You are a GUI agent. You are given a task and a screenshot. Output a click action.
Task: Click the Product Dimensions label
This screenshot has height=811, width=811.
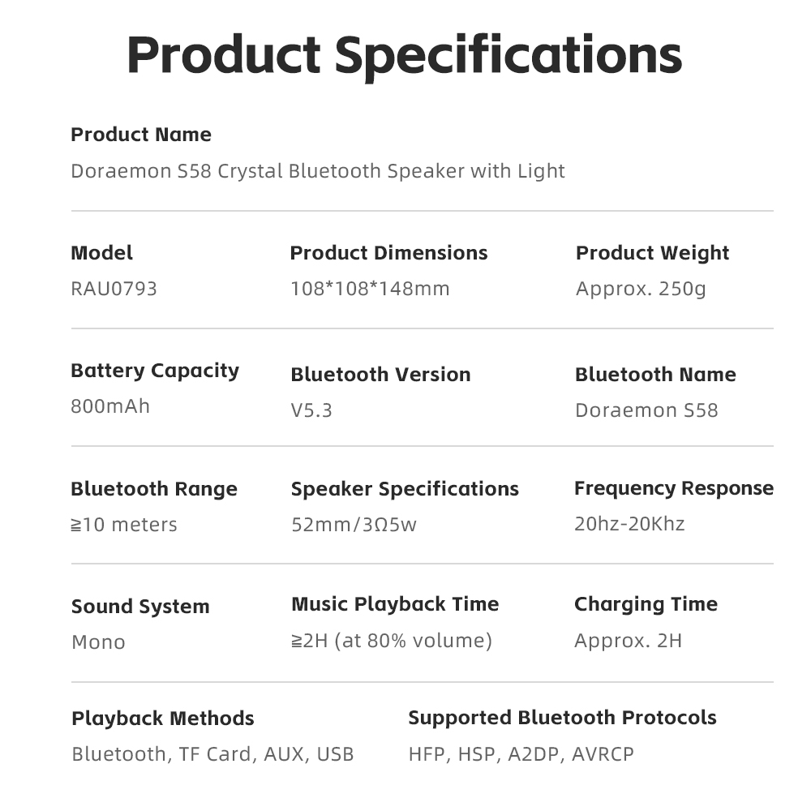pyautogui.click(x=388, y=253)
